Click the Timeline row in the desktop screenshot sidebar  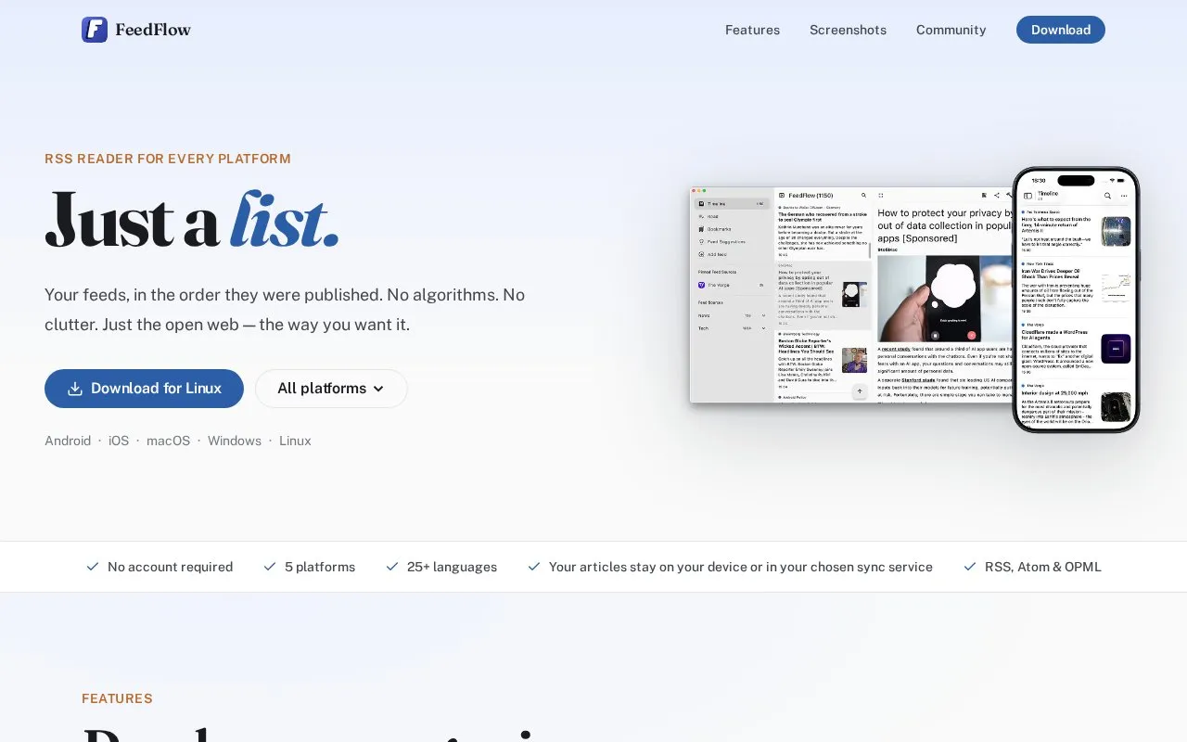(x=733, y=203)
